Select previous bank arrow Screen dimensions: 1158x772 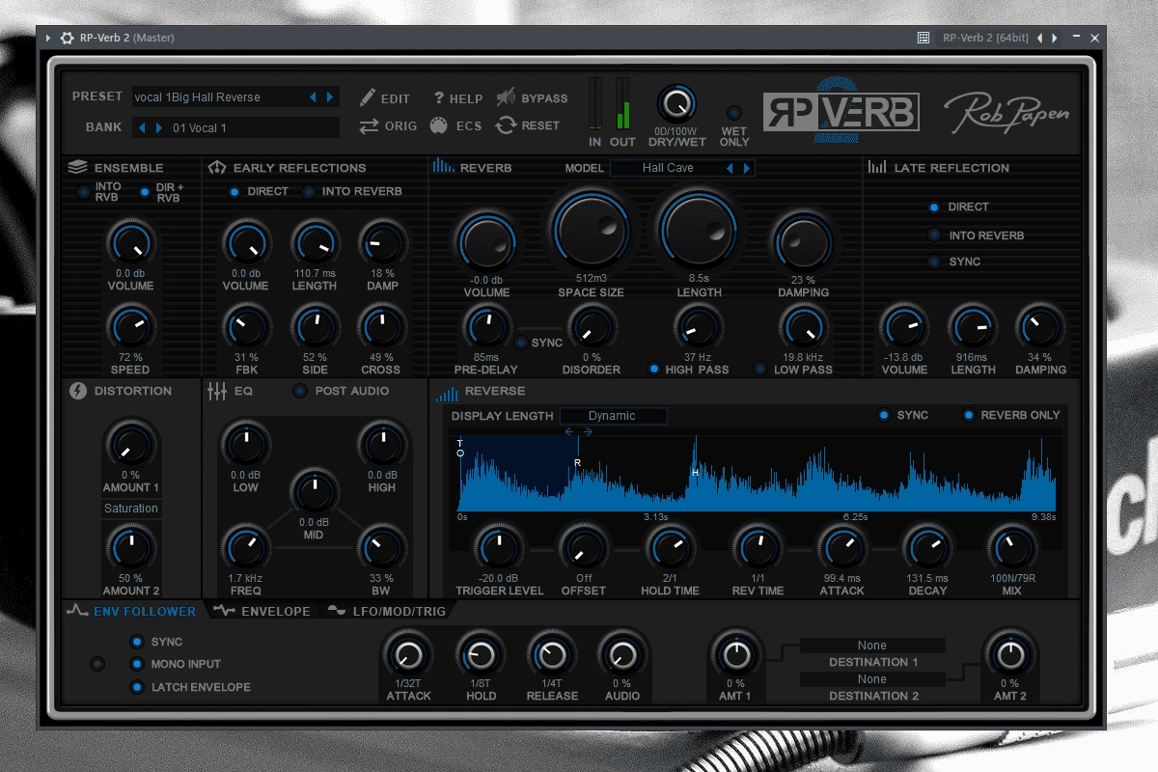(142, 127)
